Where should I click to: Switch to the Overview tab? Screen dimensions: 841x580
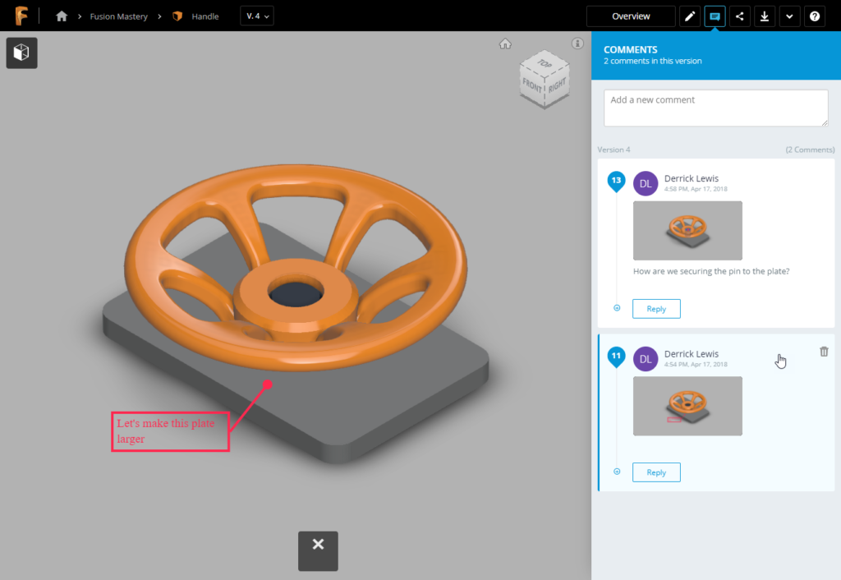pyautogui.click(x=631, y=15)
